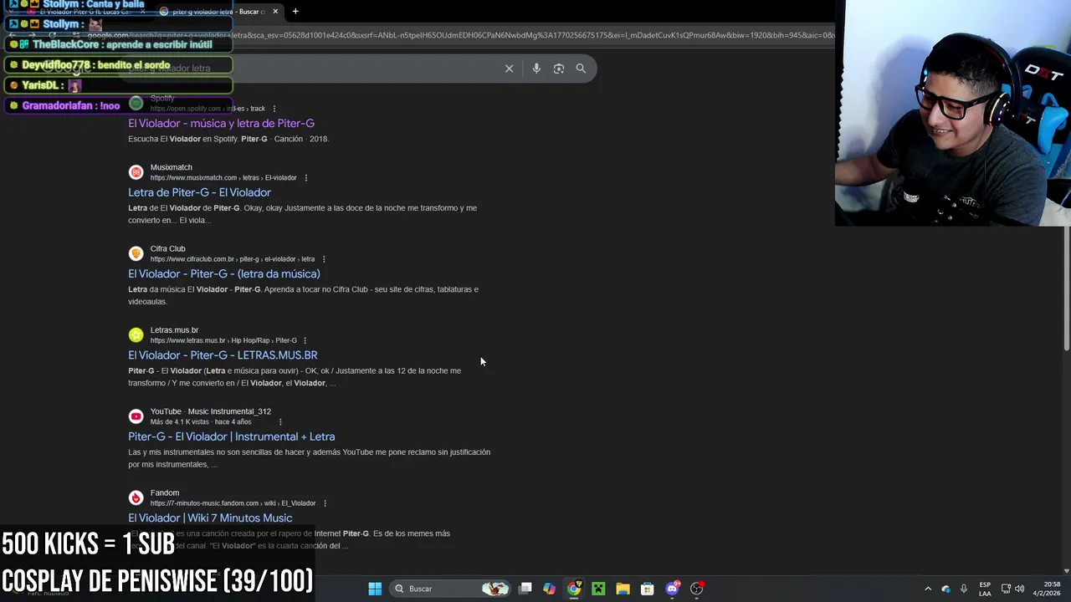This screenshot has height=602, width=1071.
Task: Open more options for the Fandom result
Action: click(x=325, y=503)
